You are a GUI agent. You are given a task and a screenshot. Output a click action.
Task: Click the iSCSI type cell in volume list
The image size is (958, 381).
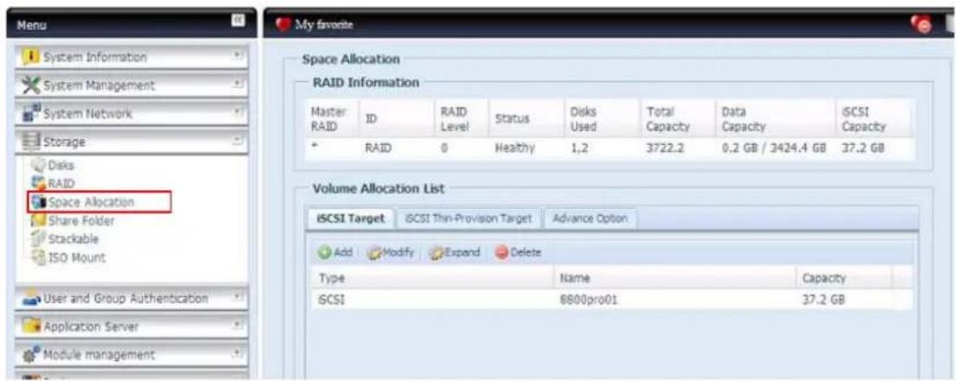click(332, 300)
